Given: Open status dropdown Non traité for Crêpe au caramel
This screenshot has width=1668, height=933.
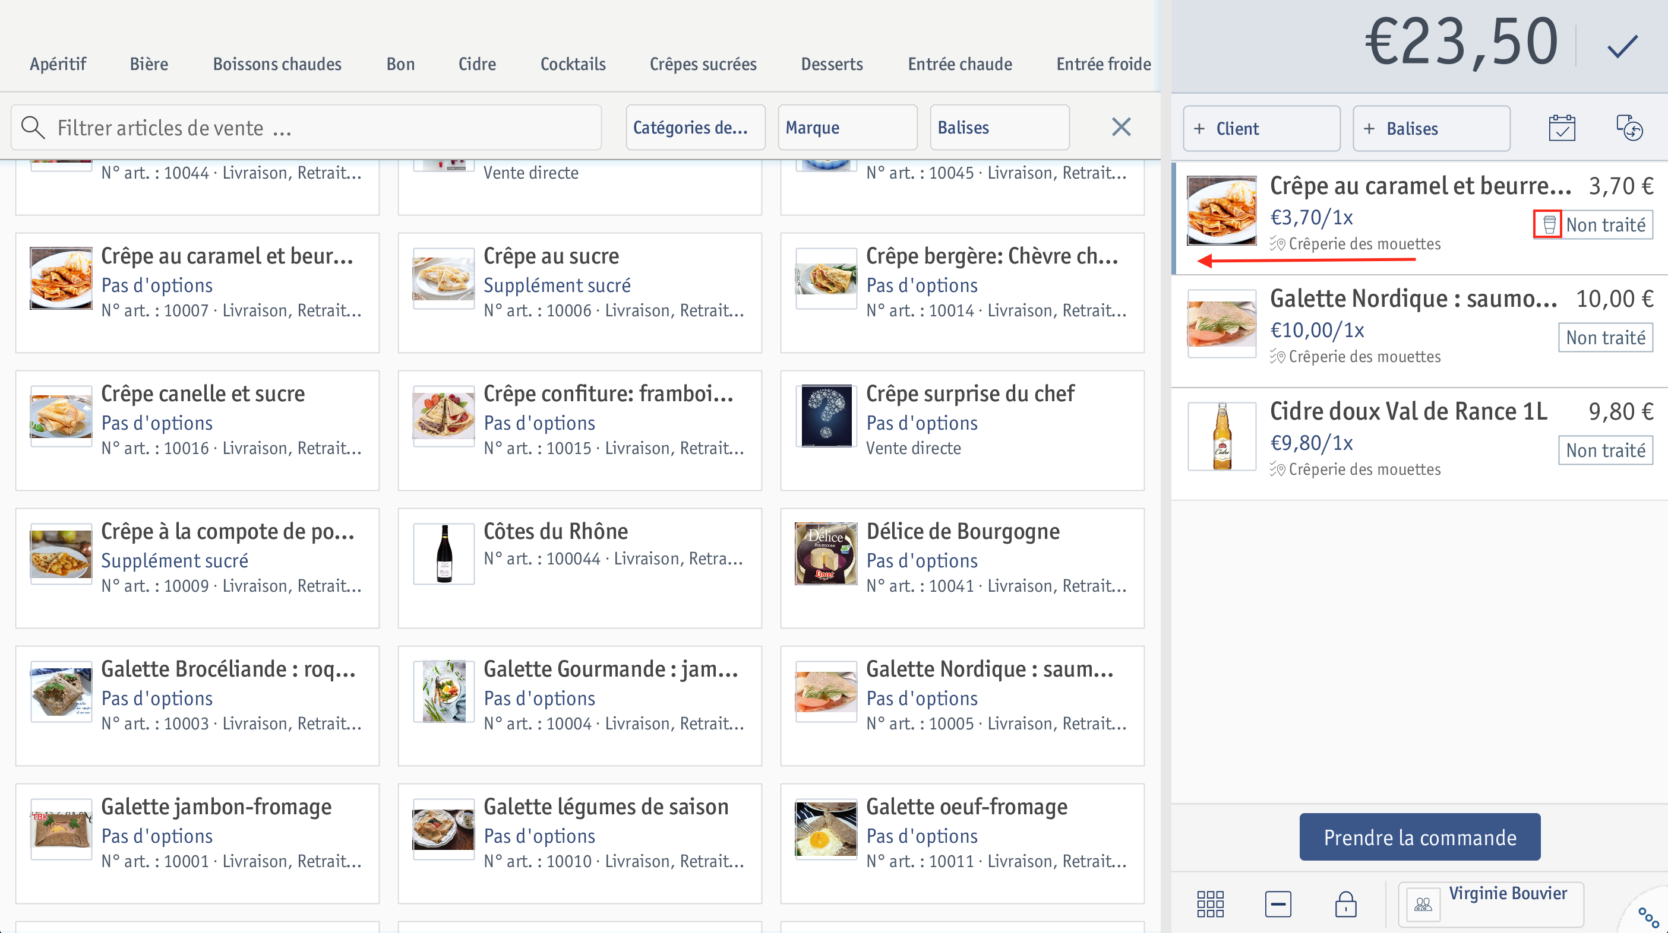Looking at the screenshot, I should coord(1606,224).
